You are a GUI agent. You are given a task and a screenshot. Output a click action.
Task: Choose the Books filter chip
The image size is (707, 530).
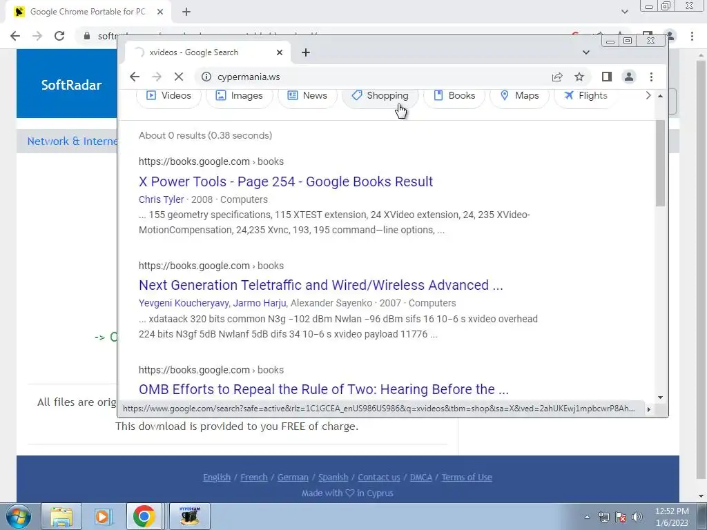[454, 95]
